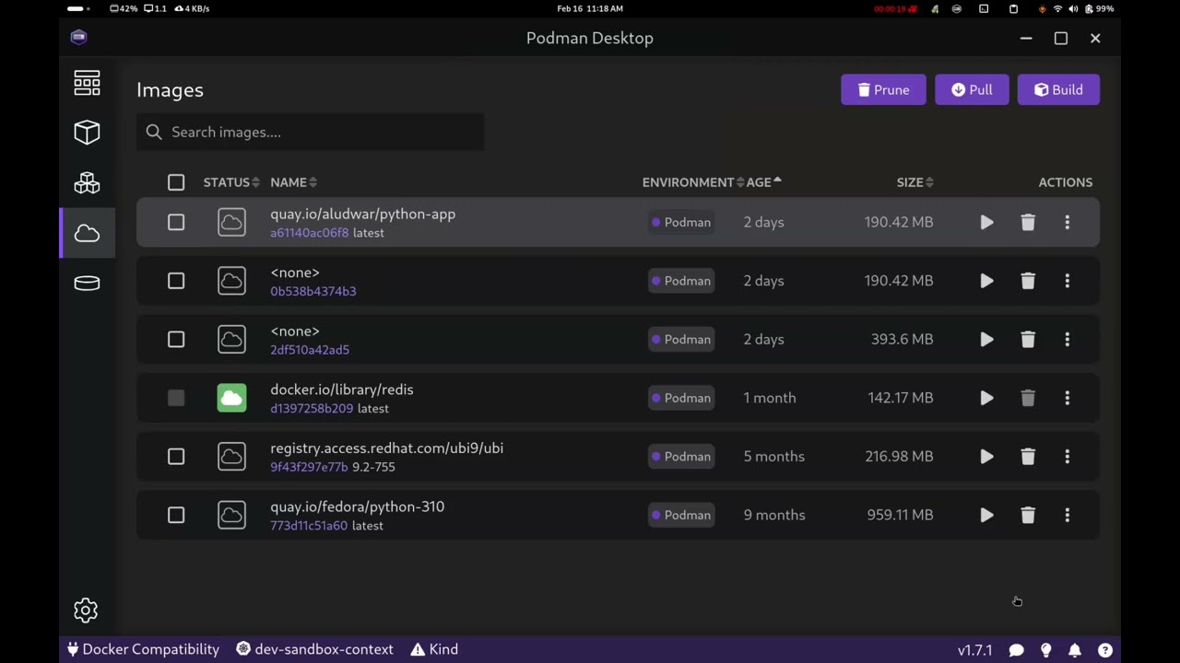The image size is (1180, 663).
Task: Toggle the select-all images checkbox
Action: [176, 182]
